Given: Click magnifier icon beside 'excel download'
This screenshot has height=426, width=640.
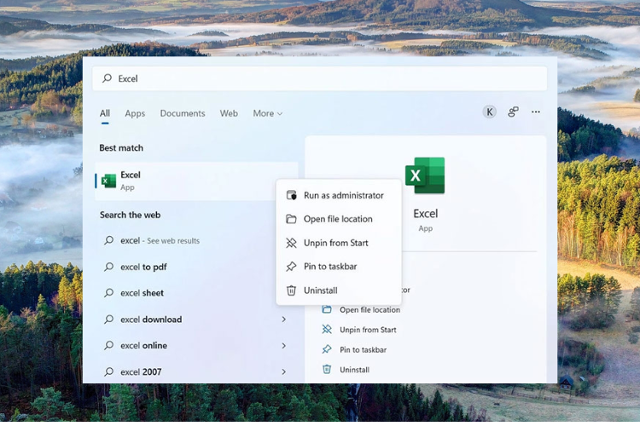Looking at the screenshot, I should (108, 319).
